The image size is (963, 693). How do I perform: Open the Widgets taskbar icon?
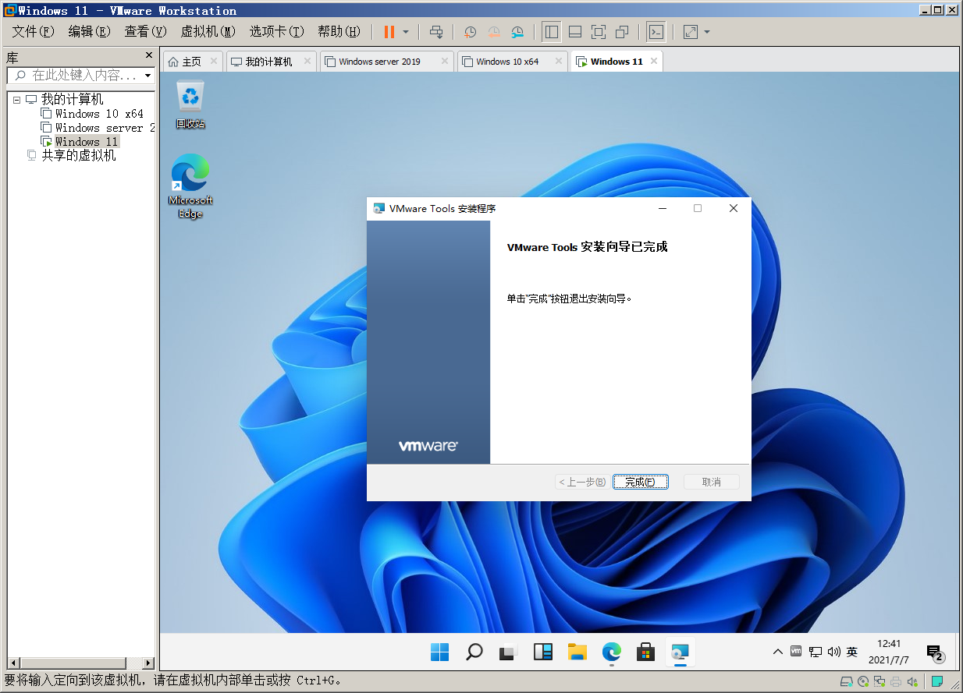click(543, 652)
